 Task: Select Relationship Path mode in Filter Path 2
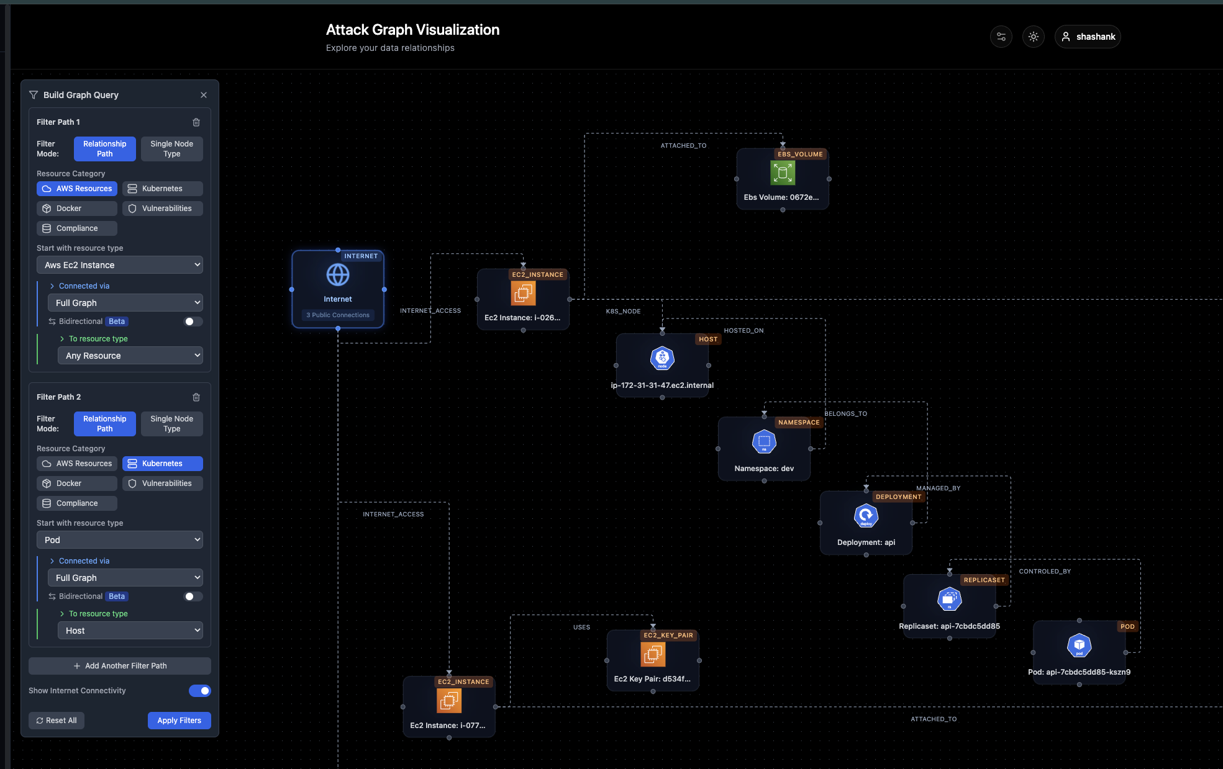[105, 424]
